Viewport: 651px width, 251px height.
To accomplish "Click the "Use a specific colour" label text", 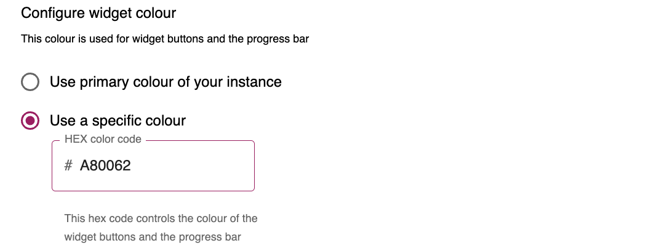I will [x=118, y=121].
